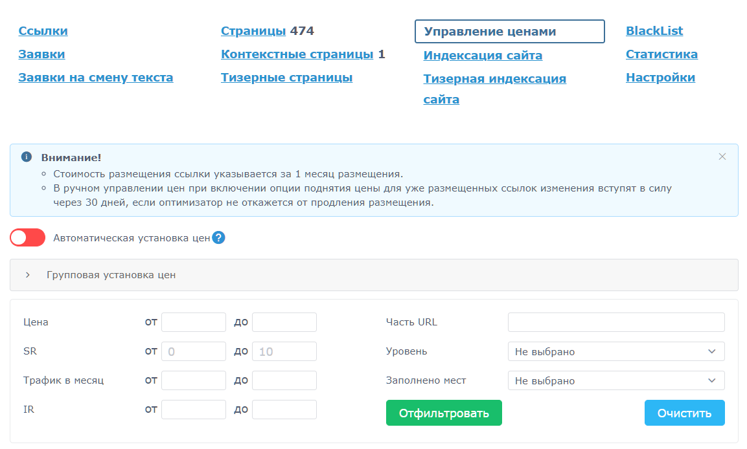Click the 'Часть URL' label
747x449 pixels.
[x=411, y=322]
